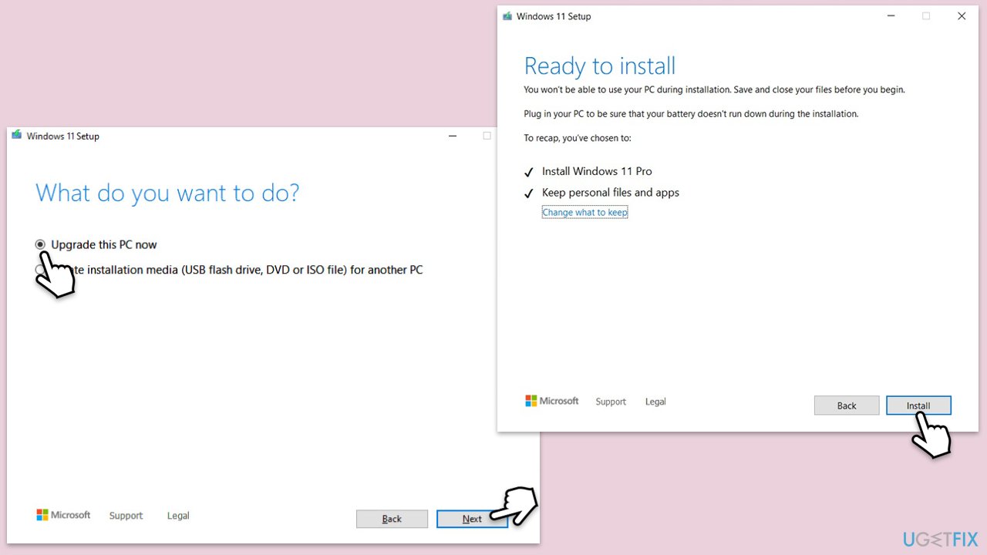Click the Microsoft logo below the upgrade options
987x555 pixels.
pos(63,515)
